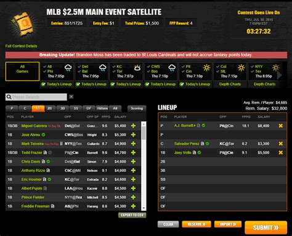Viewport: 292px width, 236px height.
Task: Select the P position tab
Action: coord(12,108)
